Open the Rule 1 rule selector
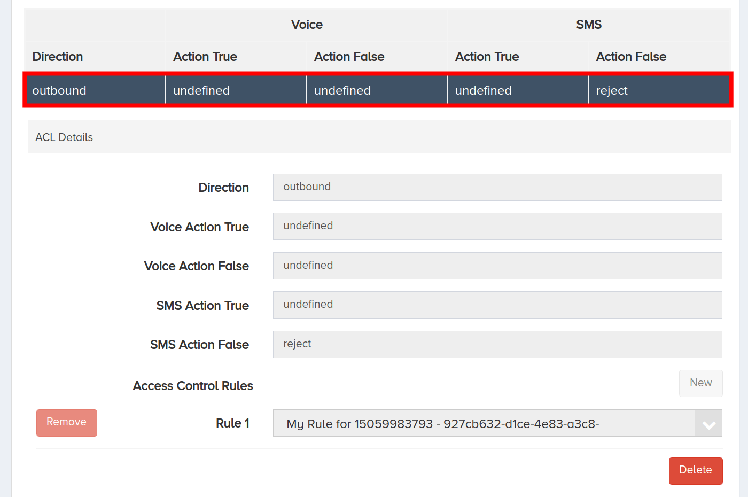This screenshot has height=497, width=748. pyautogui.click(x=497, y=423)
